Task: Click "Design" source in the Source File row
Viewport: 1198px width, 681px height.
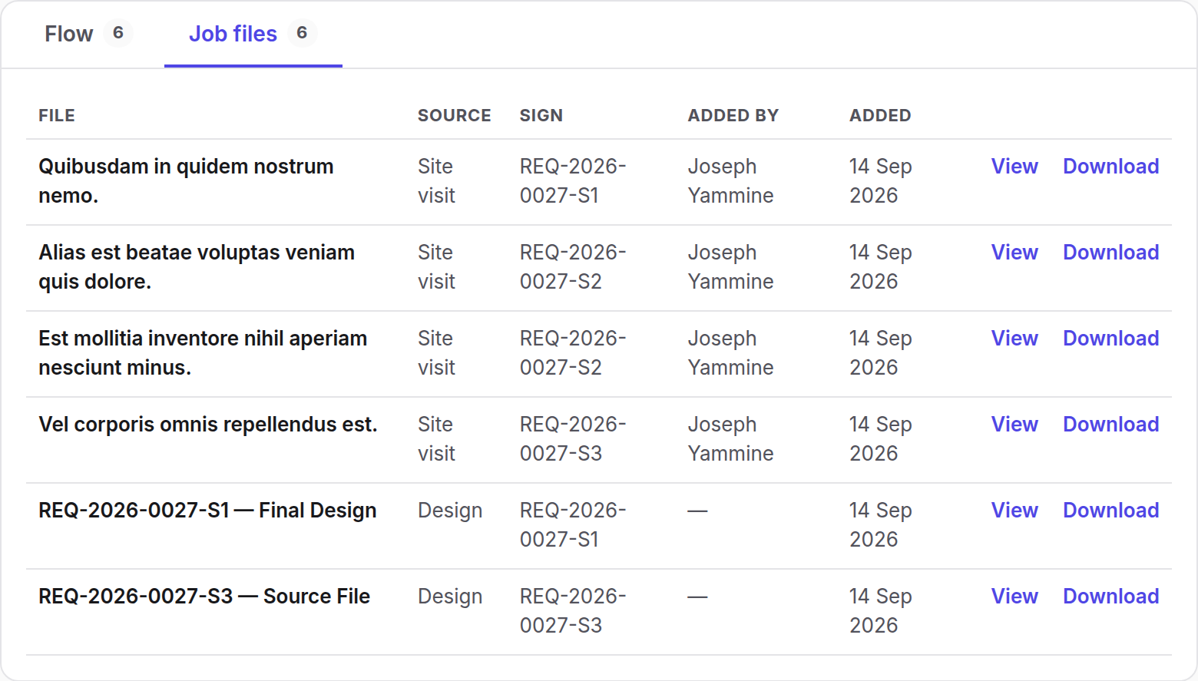Action: click(450, 597)
